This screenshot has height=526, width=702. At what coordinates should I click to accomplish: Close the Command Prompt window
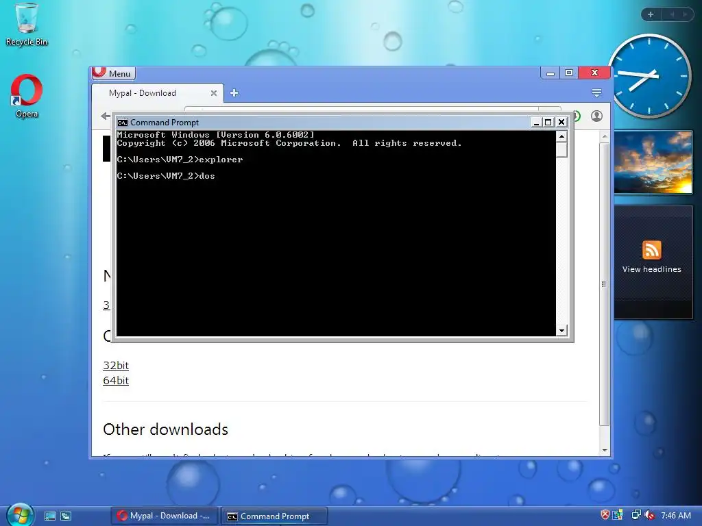click(561, 122)
